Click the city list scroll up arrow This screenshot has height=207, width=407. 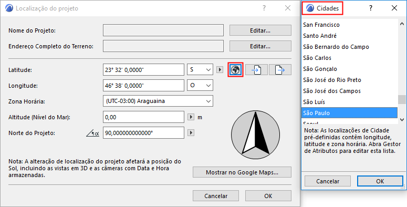pos(402,24)
